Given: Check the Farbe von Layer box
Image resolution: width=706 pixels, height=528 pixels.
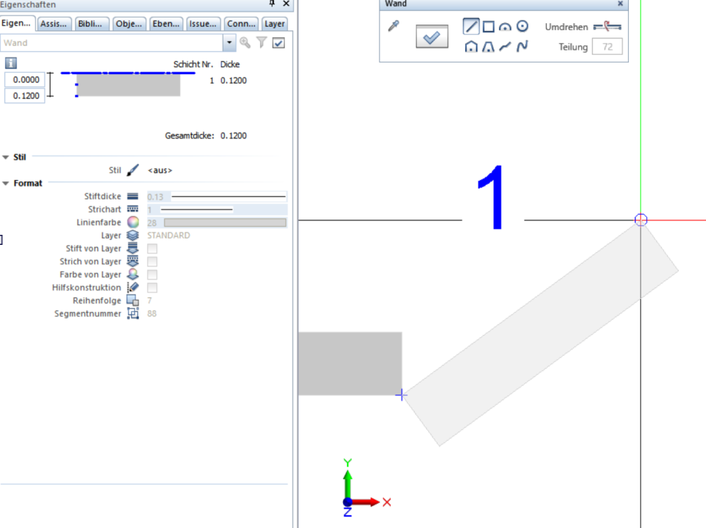Looking at the screenshot, I should [152, 274].
